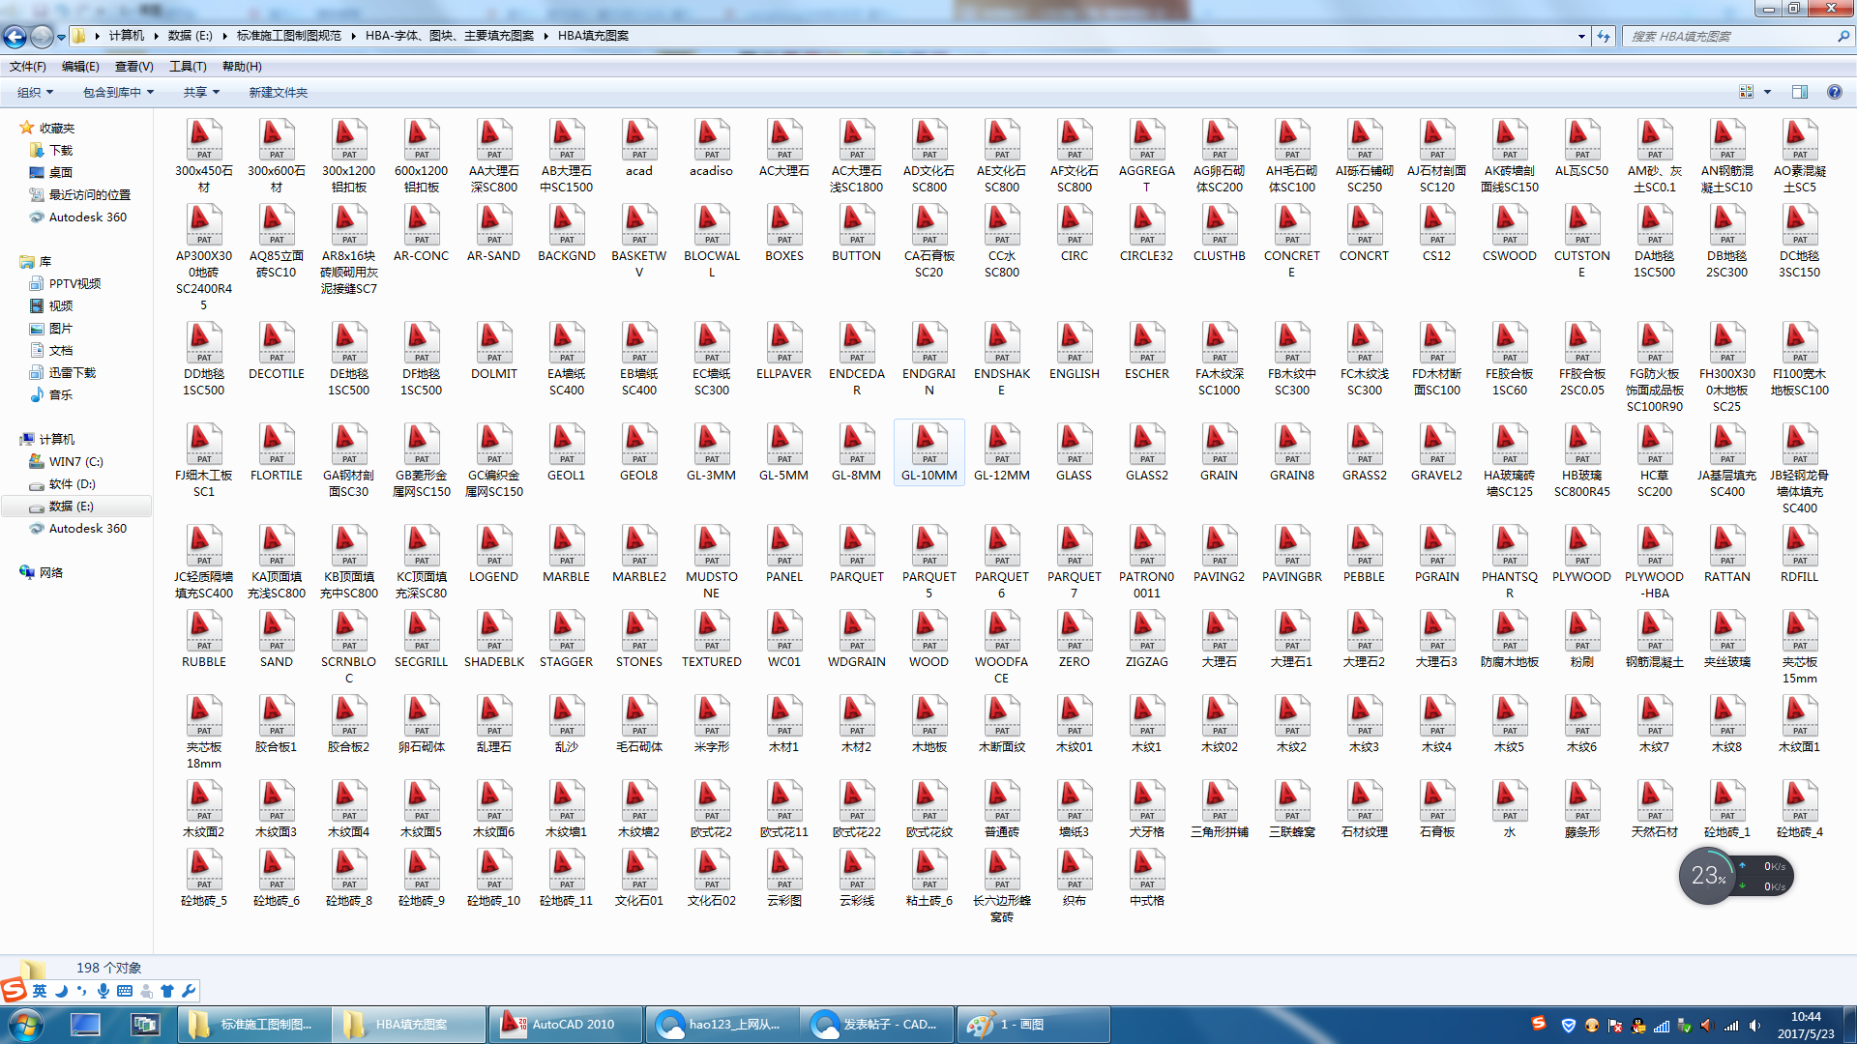This screenshot has height=1044, width=1857.
Task: Click the Sogou IME wrench settings icon
Action: pyautogui.click(x=189, y=991)
